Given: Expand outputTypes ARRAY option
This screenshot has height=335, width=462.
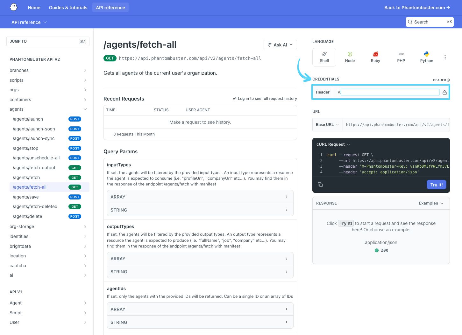Looking at the screenshot, I should point(200,259).
